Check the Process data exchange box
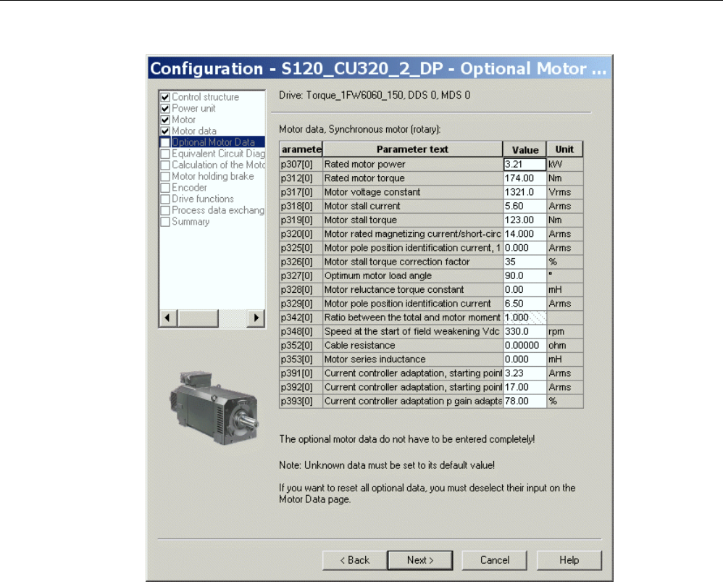723x582 pixels. [165, 211]
